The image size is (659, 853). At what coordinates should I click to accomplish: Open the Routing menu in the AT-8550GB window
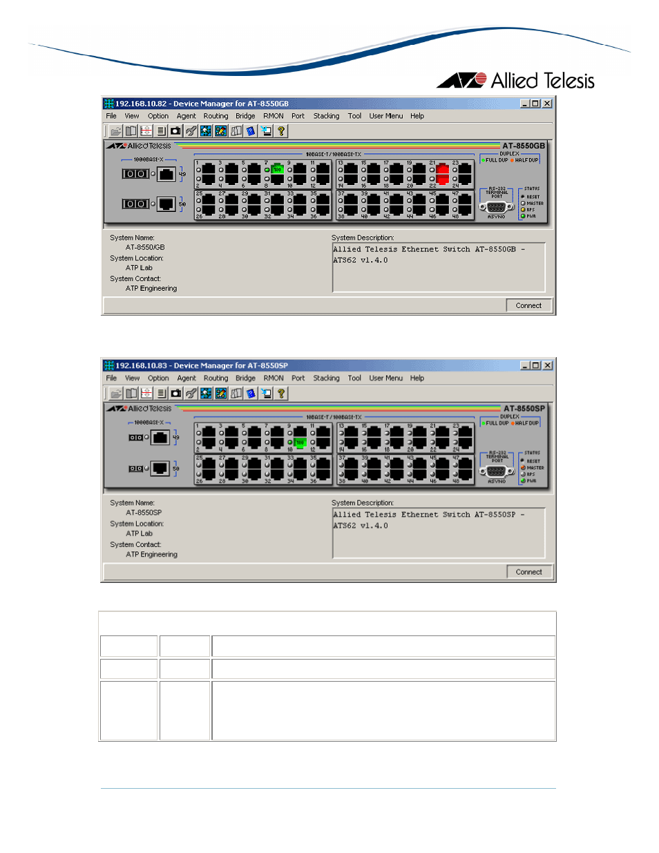(x=216, y=116)
